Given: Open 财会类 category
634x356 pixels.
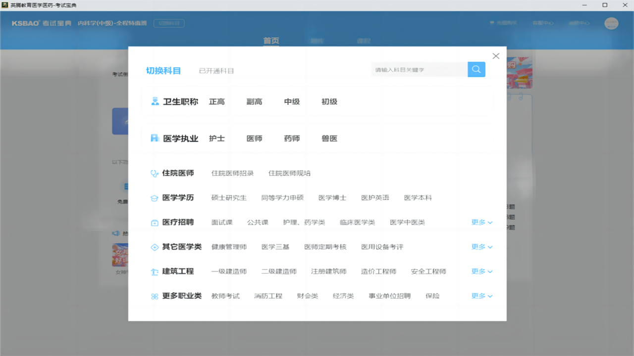Looking at the screenshot, I should [x=308, y=296].
